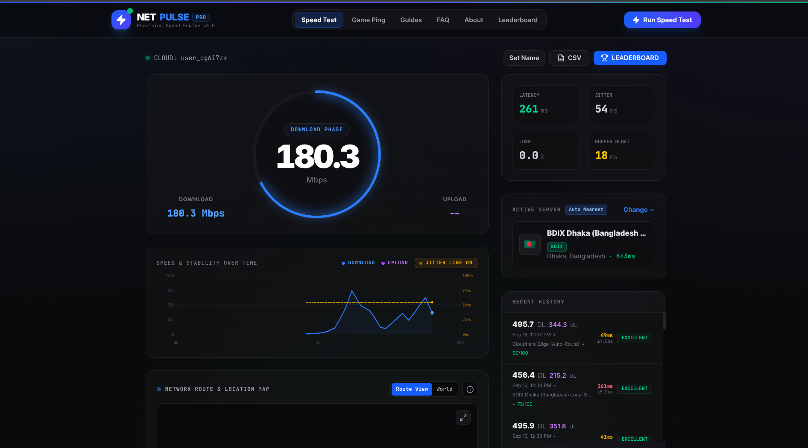The image size is (808, 448).
Task: Expand the network map to fullscreen
Action: (463, 418)
